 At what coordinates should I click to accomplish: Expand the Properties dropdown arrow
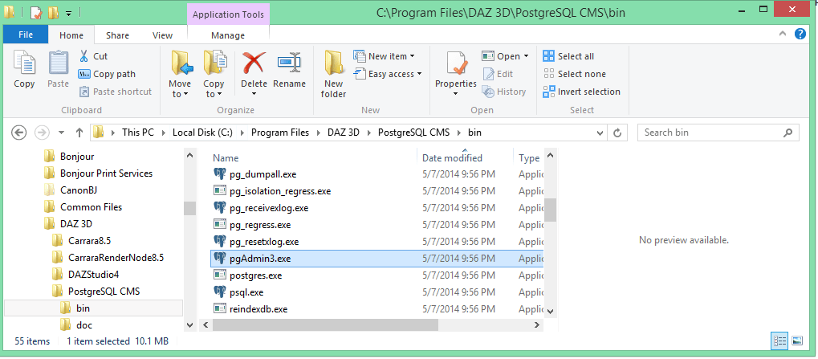point(456,95)
